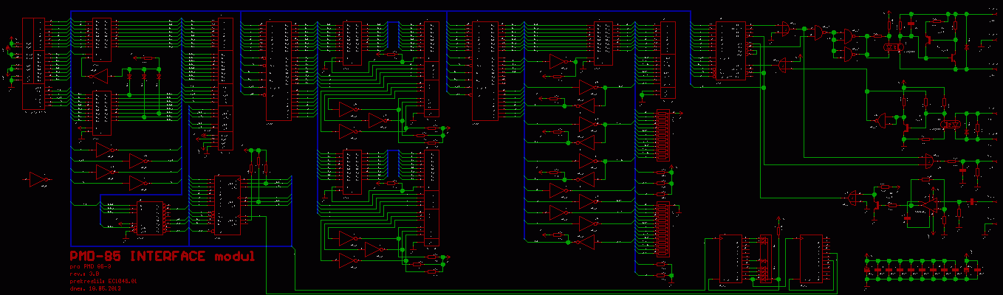Select the isolated inverter gate at far left
The image size is (1003, 295).
(38, 180)
